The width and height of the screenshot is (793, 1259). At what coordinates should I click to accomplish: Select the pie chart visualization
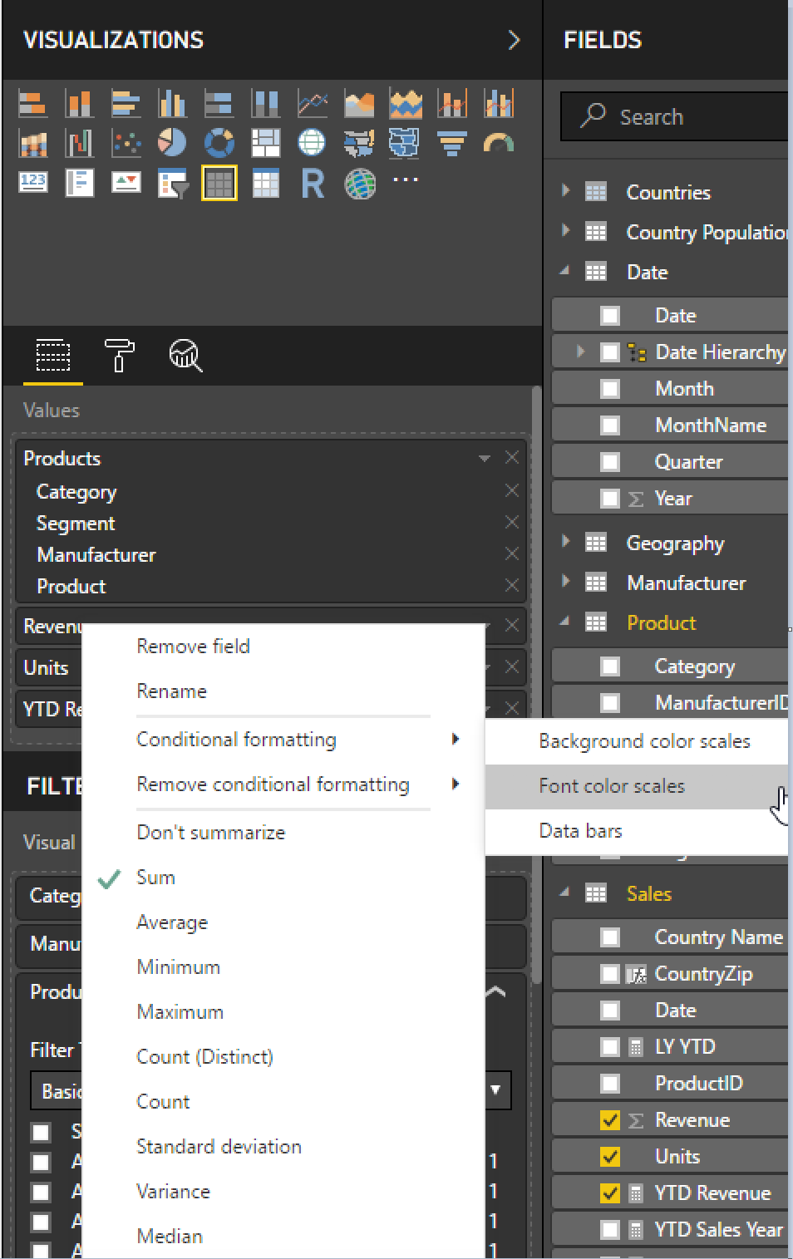click(x=172, y=143)
